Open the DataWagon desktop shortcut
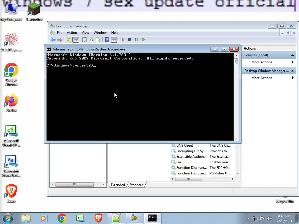Image resolution: width=299 pixels, height=224 pixels. (11, 42)
